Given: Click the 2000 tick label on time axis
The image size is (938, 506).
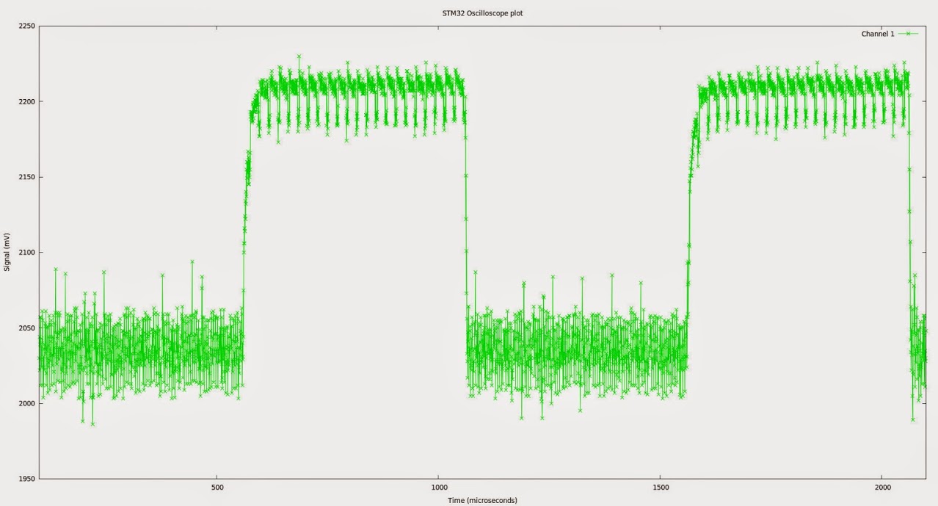Looking at the screenshot, I should (882, 488).
